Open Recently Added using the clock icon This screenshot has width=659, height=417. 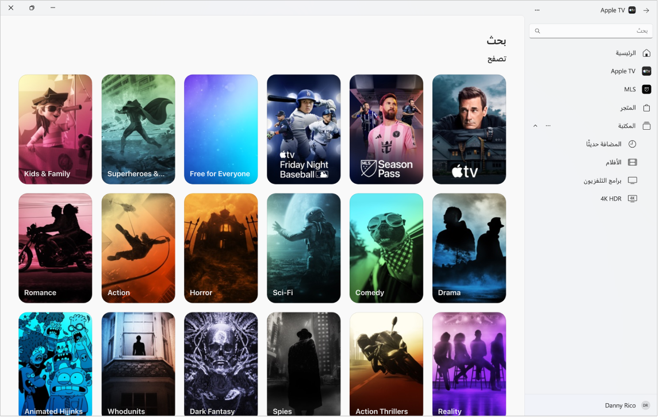(632, 144)
